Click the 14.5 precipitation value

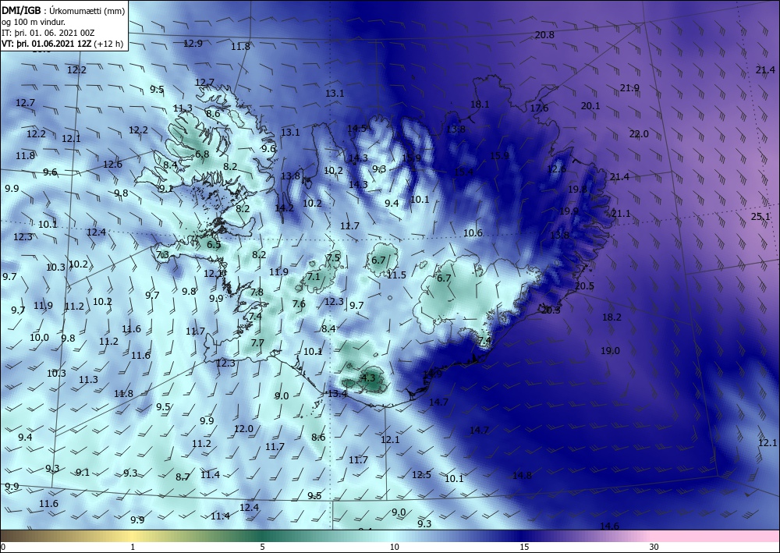point(356,128)
